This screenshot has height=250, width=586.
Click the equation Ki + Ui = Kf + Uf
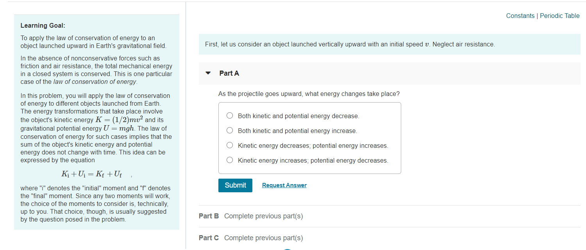point(93,174)
